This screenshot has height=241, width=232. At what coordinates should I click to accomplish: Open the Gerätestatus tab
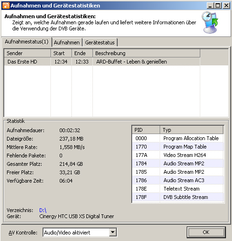[100, 43]
